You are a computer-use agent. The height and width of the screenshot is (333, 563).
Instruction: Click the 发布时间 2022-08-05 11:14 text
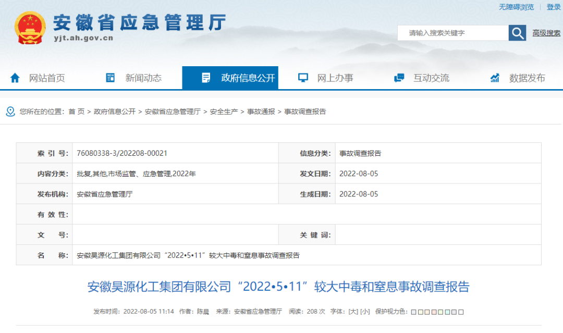coord(133,312)
